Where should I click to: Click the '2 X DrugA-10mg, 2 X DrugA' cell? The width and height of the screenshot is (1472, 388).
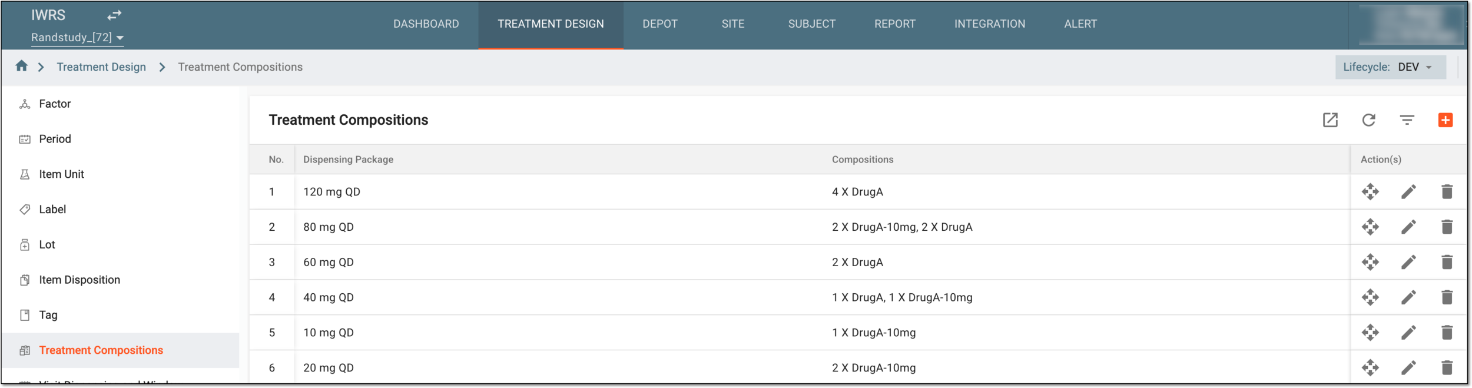(901, 227)
